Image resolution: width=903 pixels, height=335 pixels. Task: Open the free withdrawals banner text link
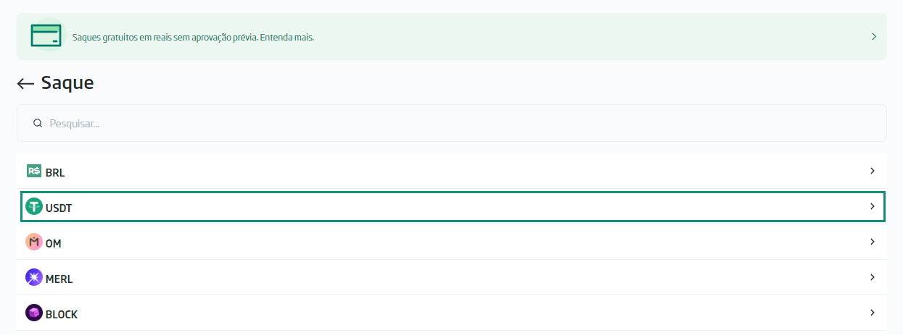pos(193,36)
